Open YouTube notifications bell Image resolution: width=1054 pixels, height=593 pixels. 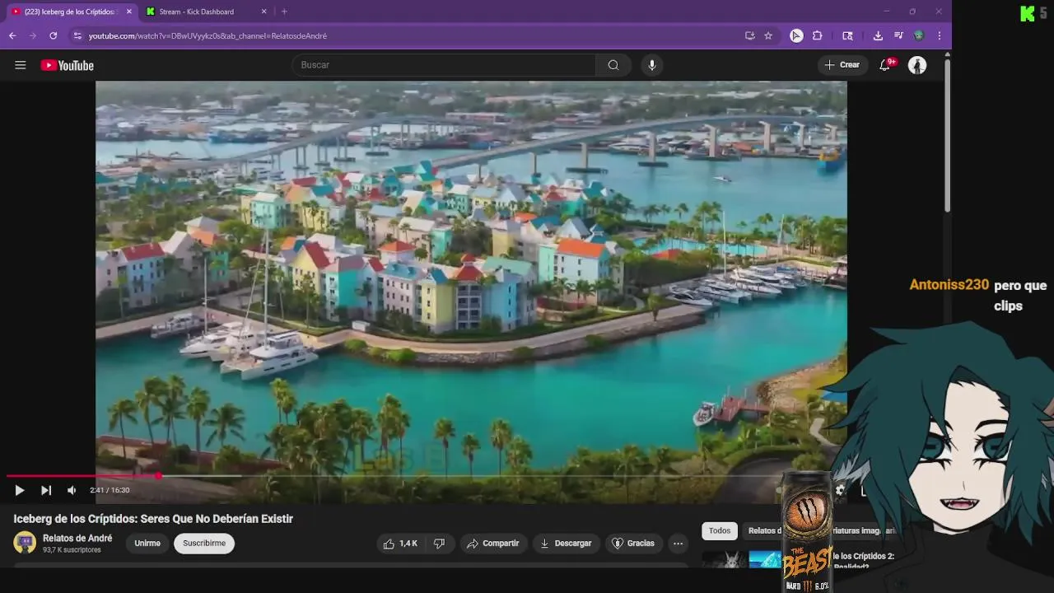tap(885, 65)
